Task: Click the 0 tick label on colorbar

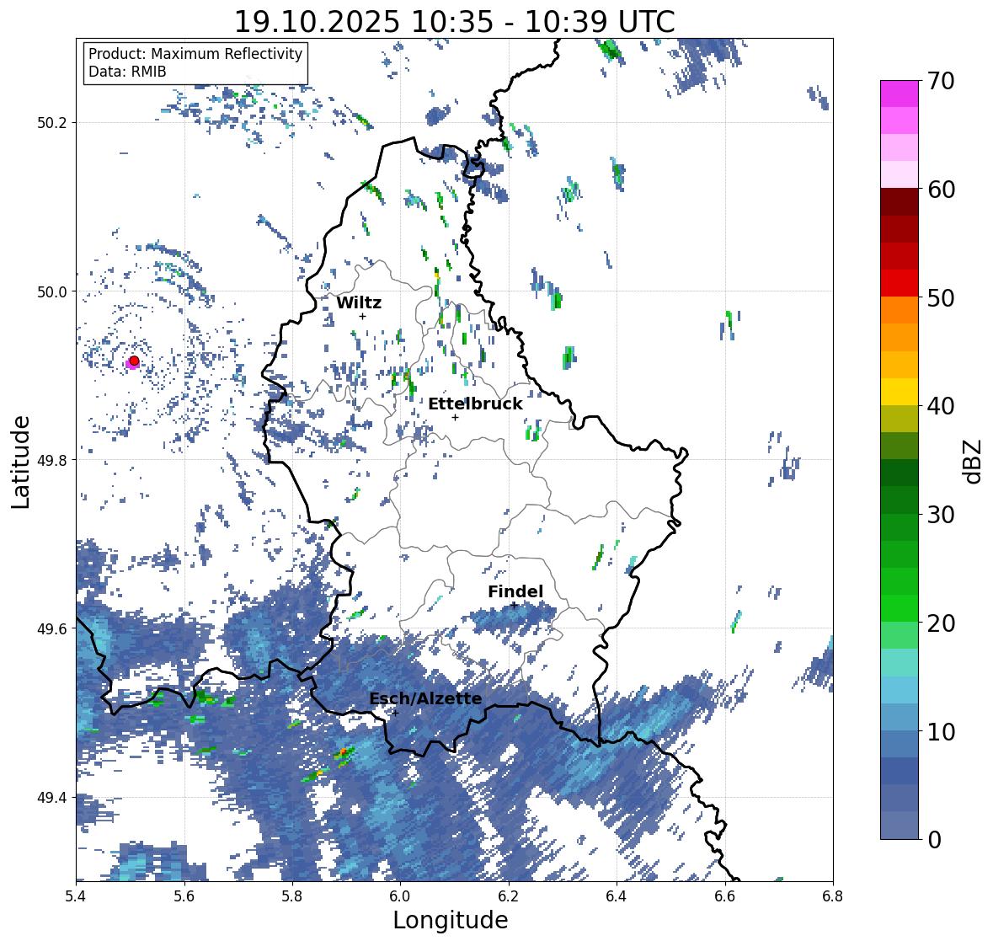Action: [x=934, y=840]
